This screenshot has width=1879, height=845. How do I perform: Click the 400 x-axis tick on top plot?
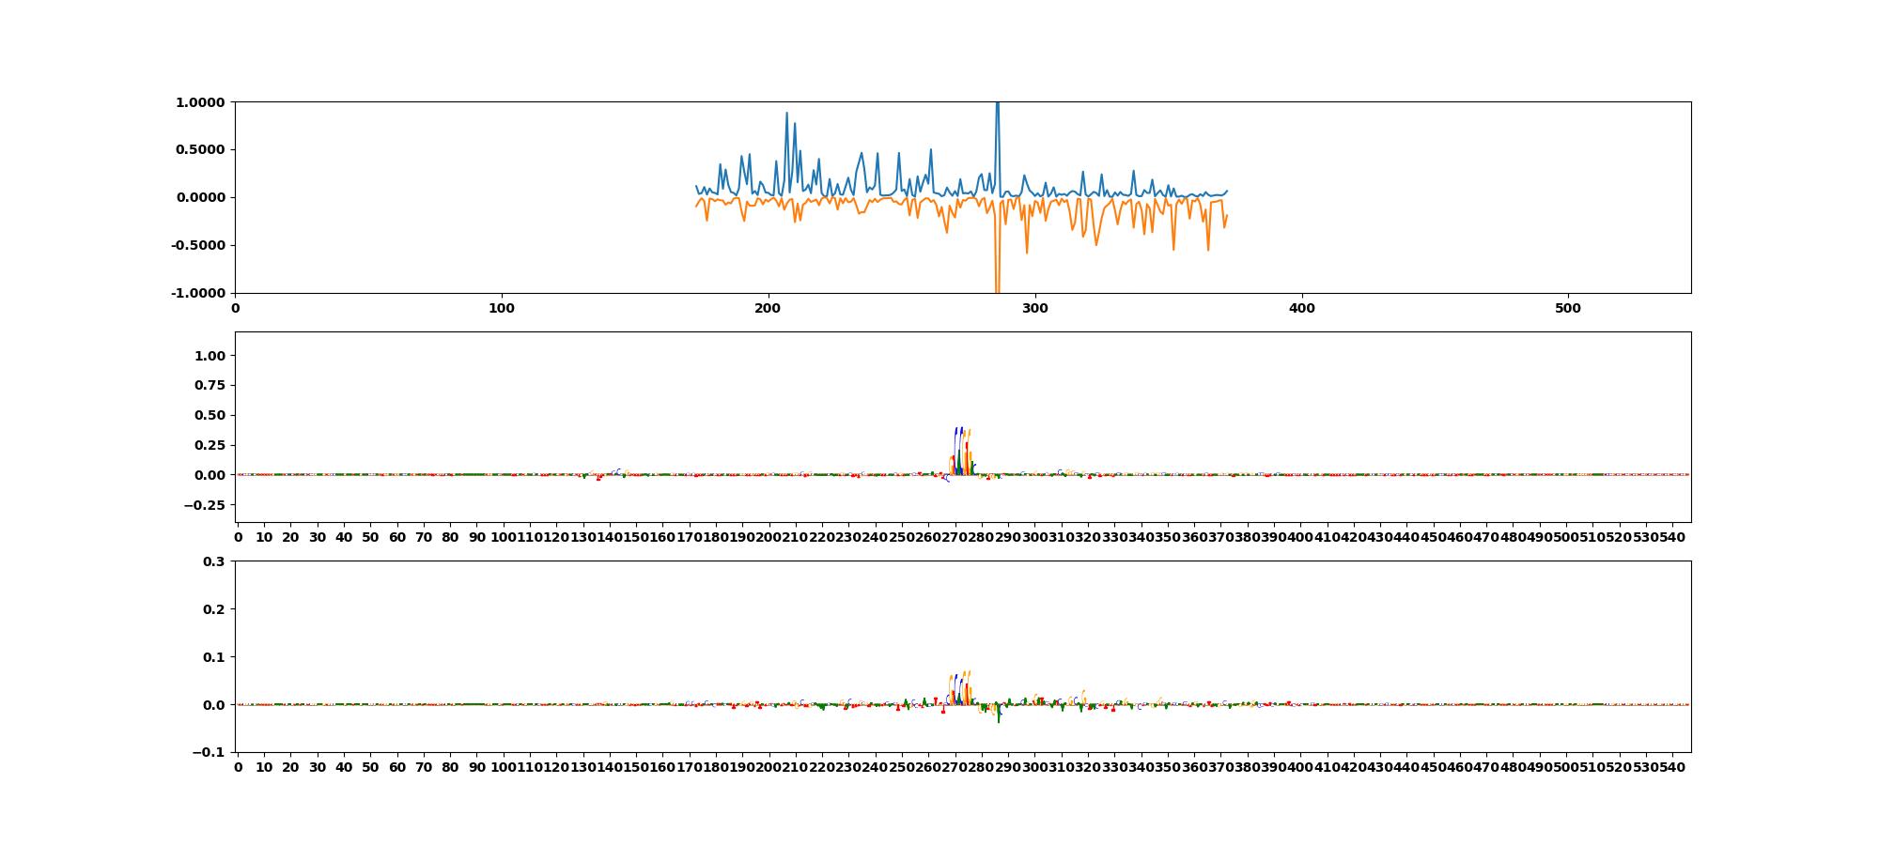click(x=1301, y=308)
